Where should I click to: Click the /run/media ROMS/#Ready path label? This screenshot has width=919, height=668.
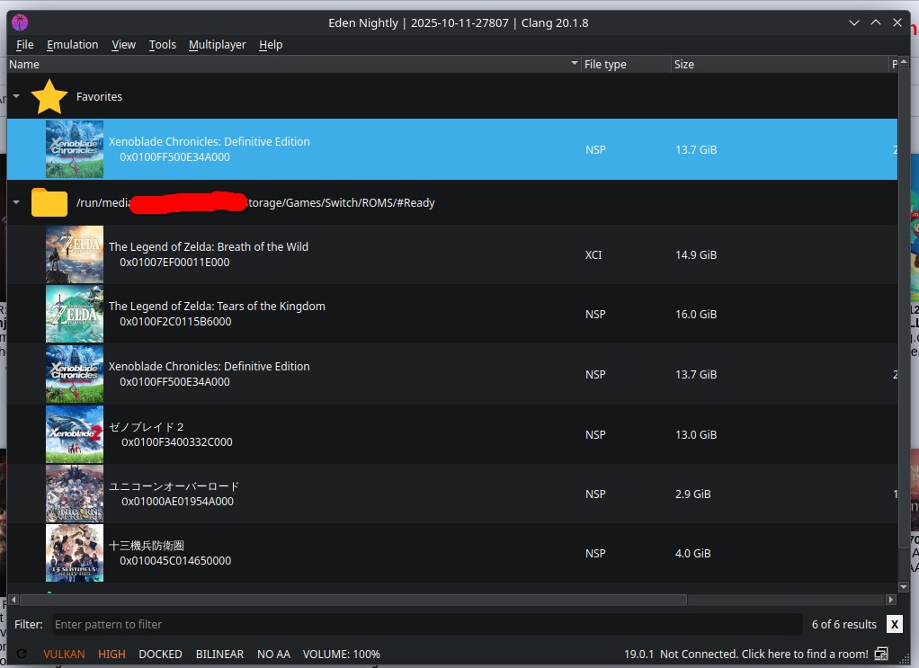point(255,203)
